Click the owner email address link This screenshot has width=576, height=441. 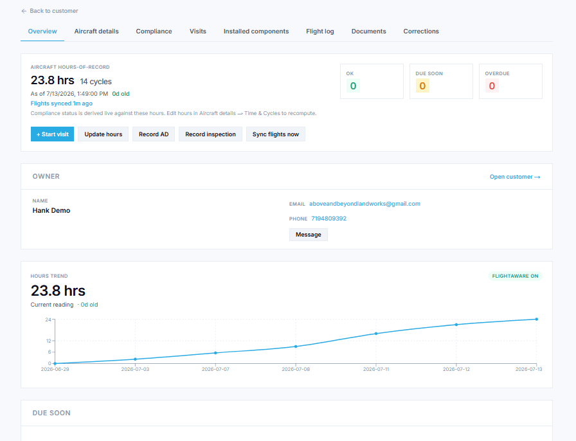pos(364,204)
